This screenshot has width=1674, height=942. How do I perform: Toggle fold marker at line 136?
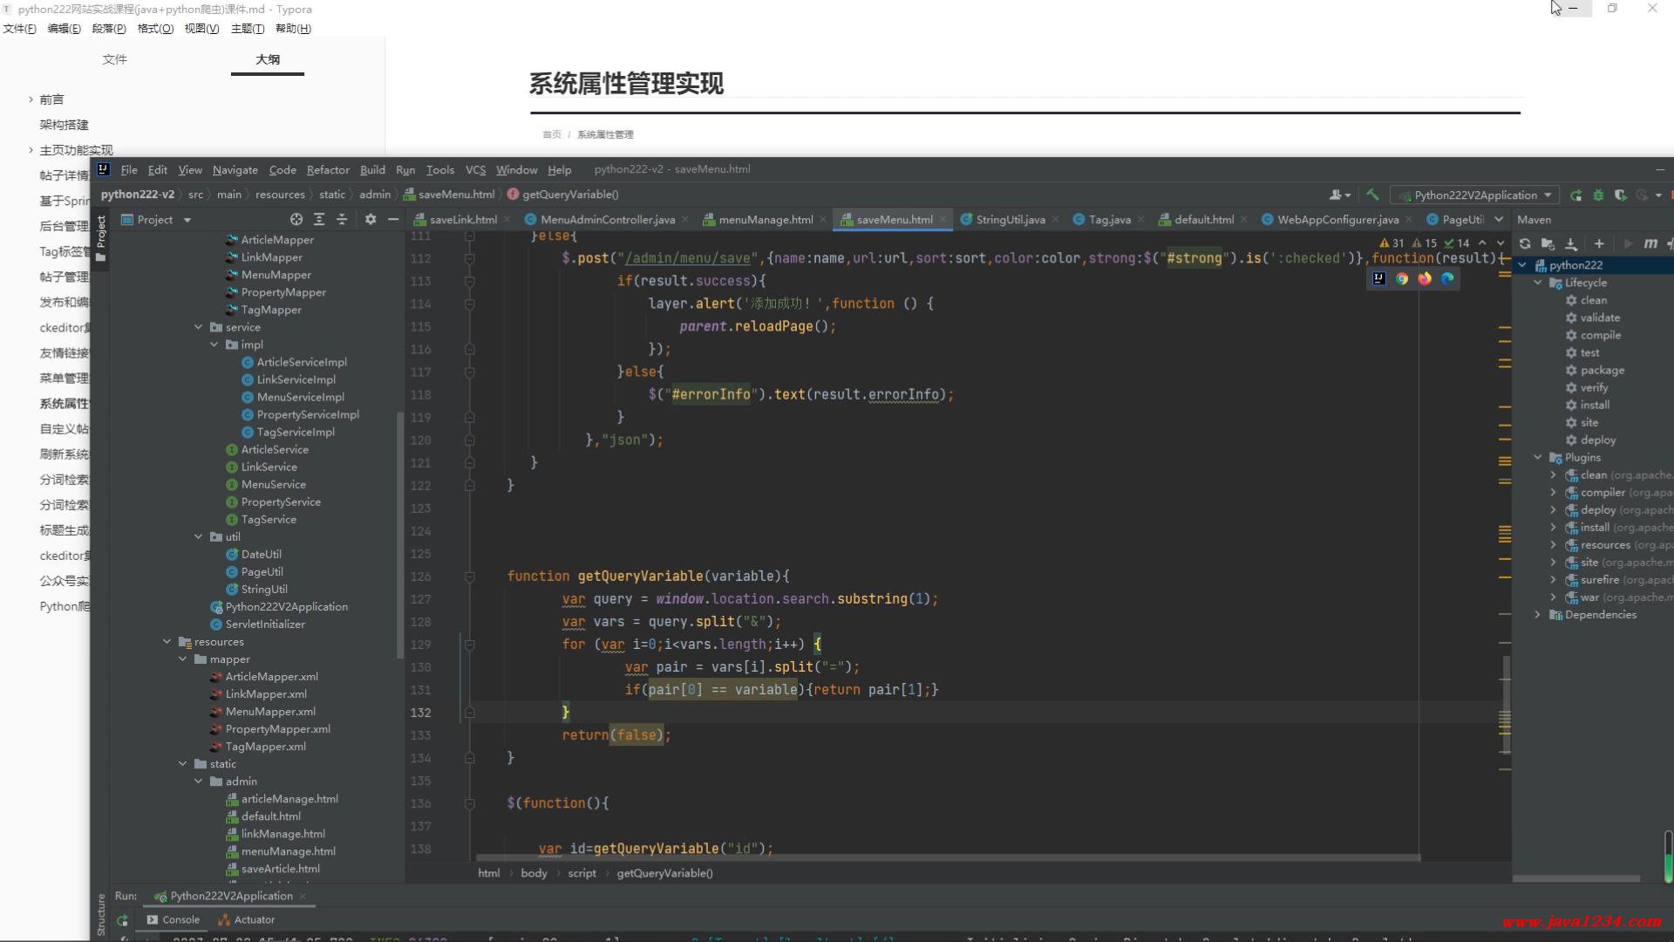469,803
